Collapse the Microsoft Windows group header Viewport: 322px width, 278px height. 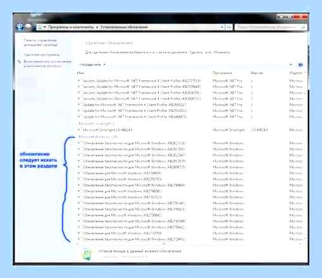tap(99, 136)
